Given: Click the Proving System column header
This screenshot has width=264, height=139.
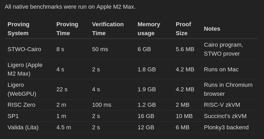Looking at the screenshot, I should pyautogui.click(x=18, y=29).
